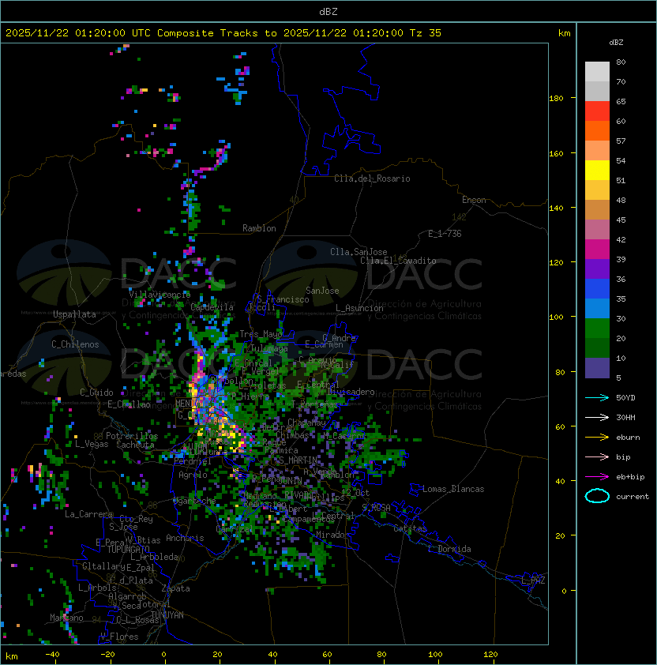Click the 'Catitas' map label
The height and width of the screenshot is (665, 657).
point(410,528)
